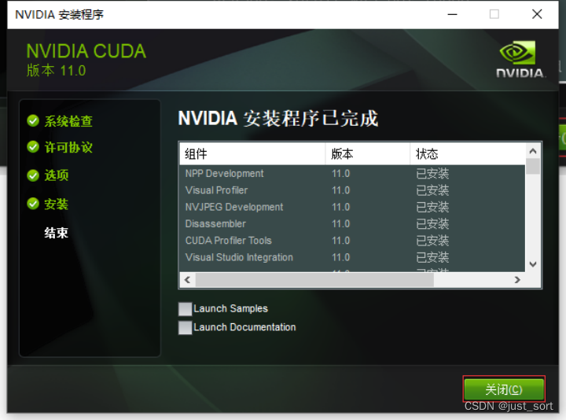566x420 pixels.
Task: Click the 选项 green check icon
Action: tap(33, 175)
